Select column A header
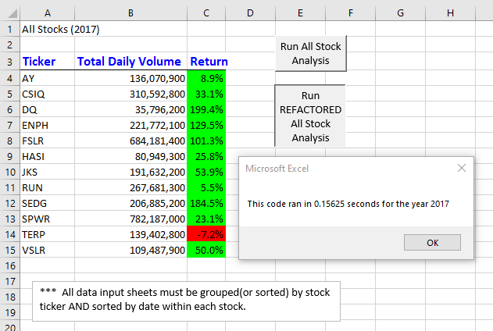Screen dimensions: 493x331 coord(48,12)
